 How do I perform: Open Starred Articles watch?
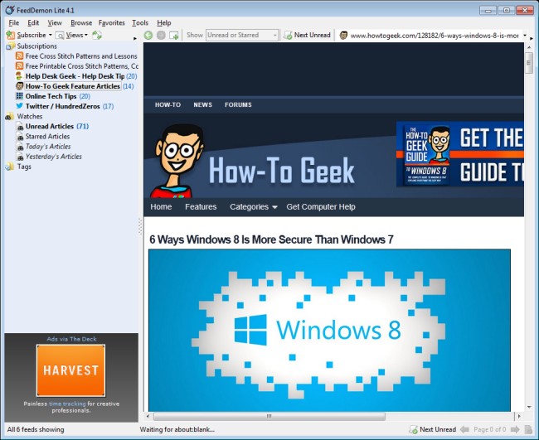(x=47, y=137)
